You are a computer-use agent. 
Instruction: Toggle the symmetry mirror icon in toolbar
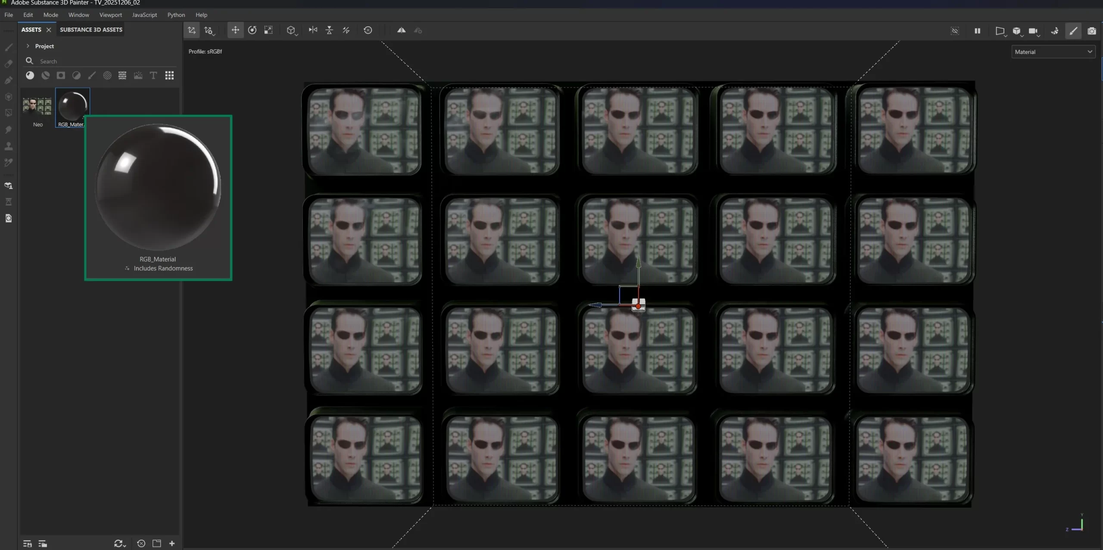click(401, 30)
